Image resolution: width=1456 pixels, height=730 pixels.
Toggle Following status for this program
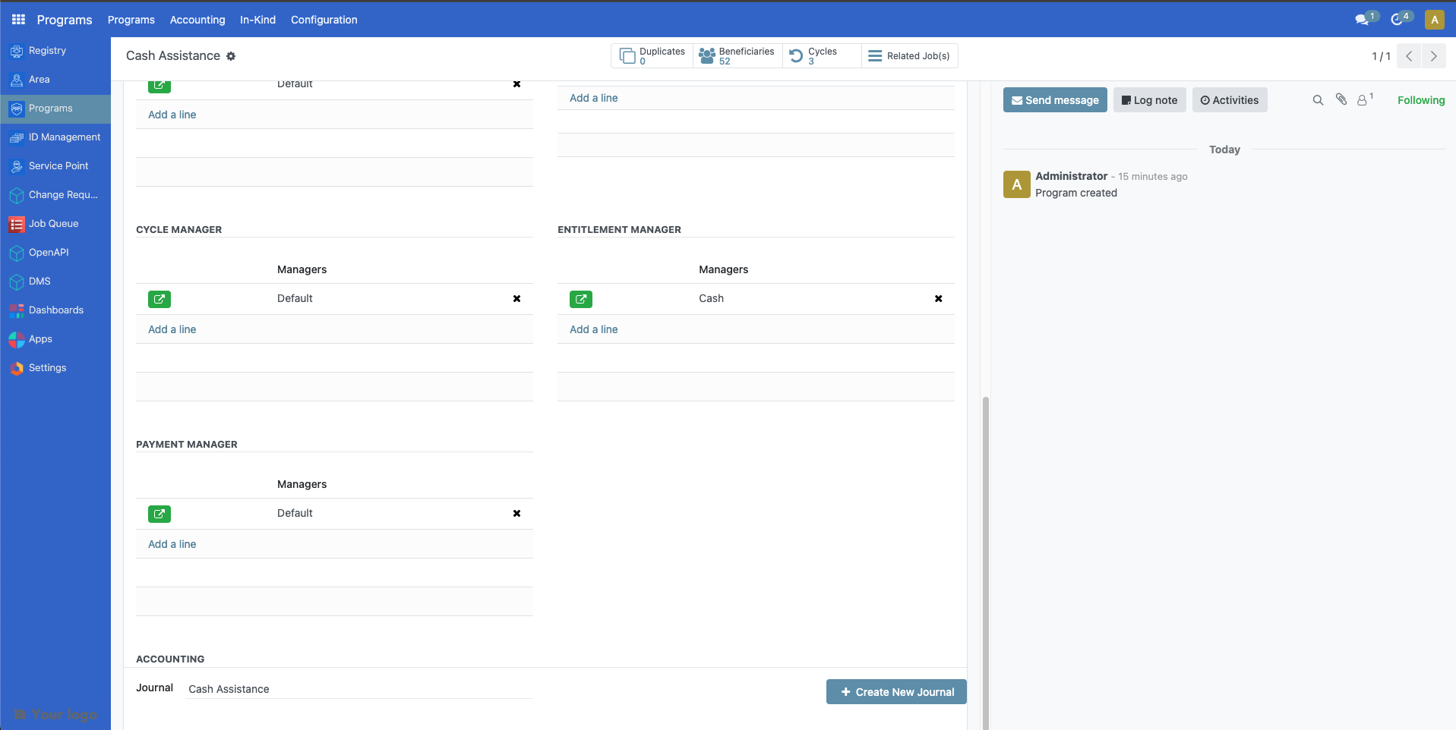[x=1421, y=99]
